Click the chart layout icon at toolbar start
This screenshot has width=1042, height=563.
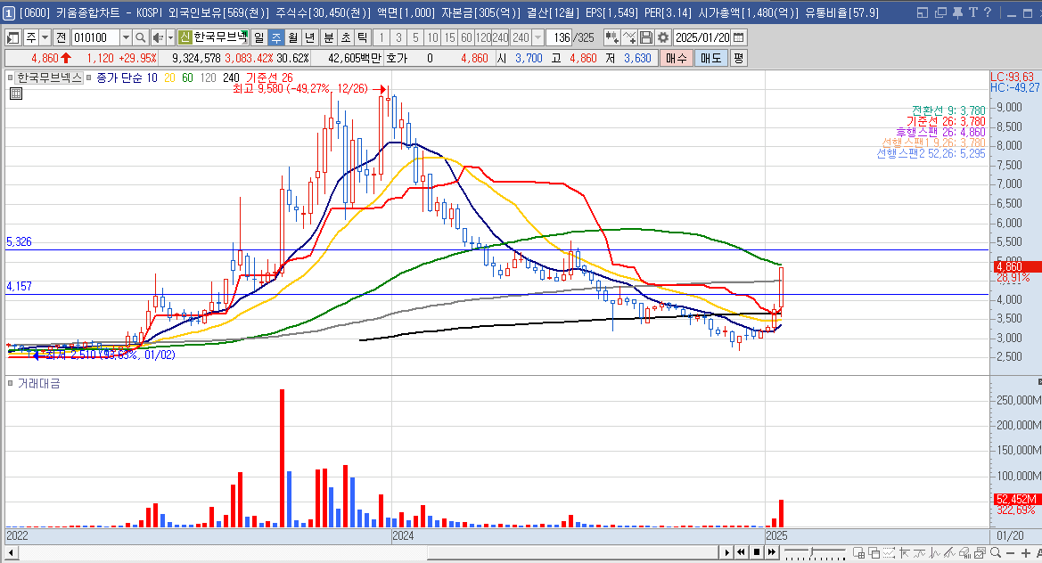coord(13,37)
